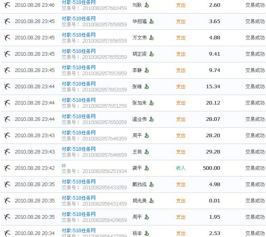This screenshot has height=237, width=266.
Task: Open the 付款-518任务网 link for the 0.01 payment
Action: (x=79, y=198)
